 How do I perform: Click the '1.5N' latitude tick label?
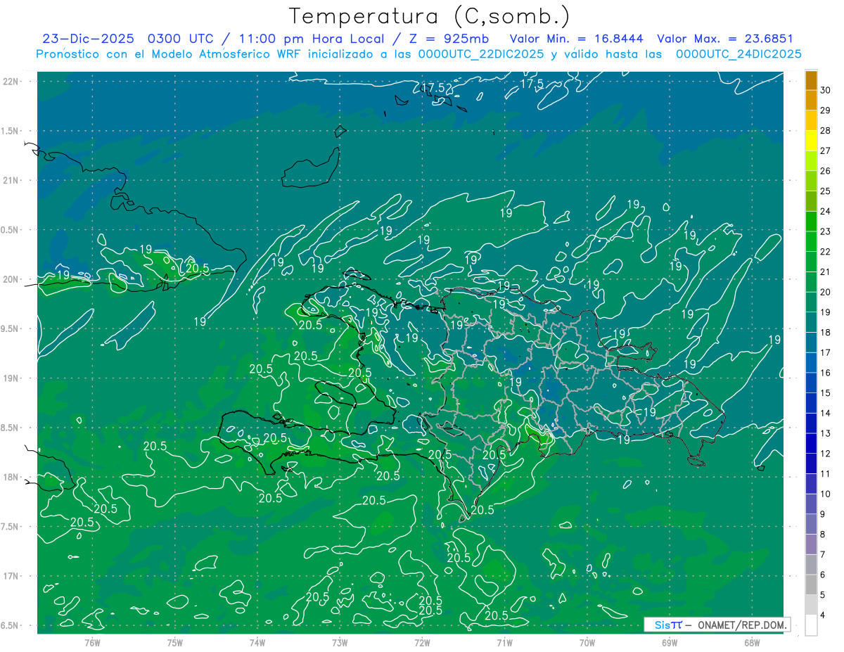coord(11,131)
